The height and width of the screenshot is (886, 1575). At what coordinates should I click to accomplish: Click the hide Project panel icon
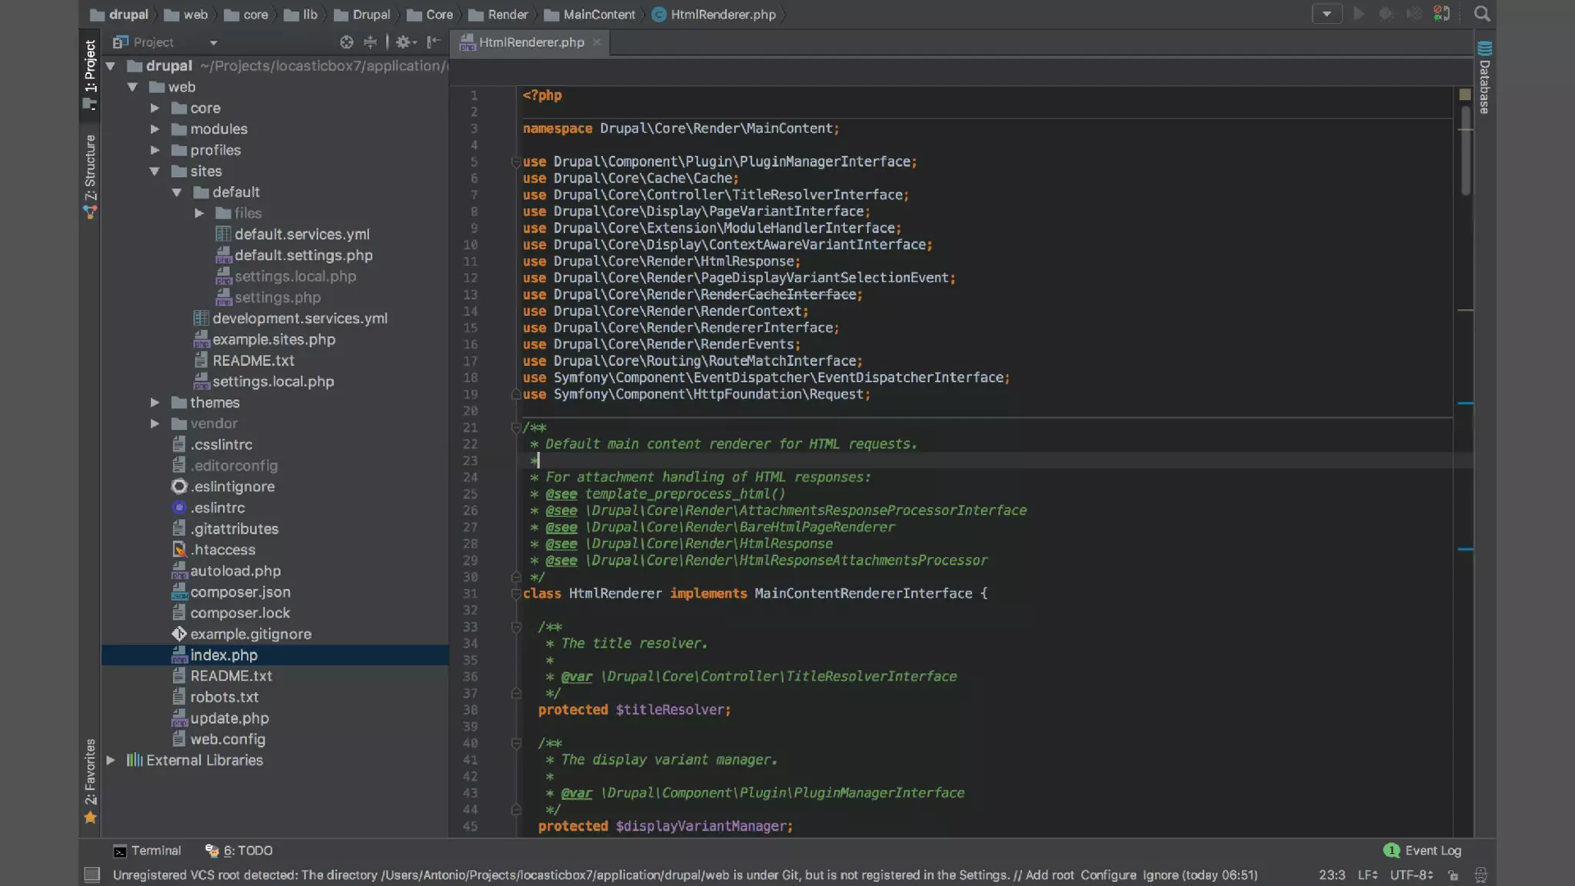(434, 42)
